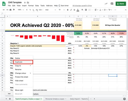Open the comments history icon

[x=112, y=4]
